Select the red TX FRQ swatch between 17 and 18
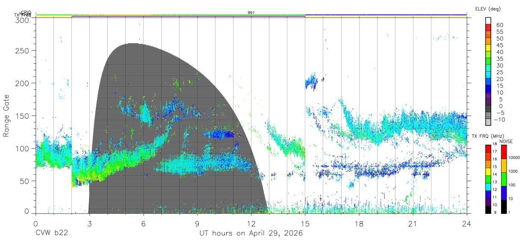The height and width of the screenshot is (242, 525). click(488, 149)
